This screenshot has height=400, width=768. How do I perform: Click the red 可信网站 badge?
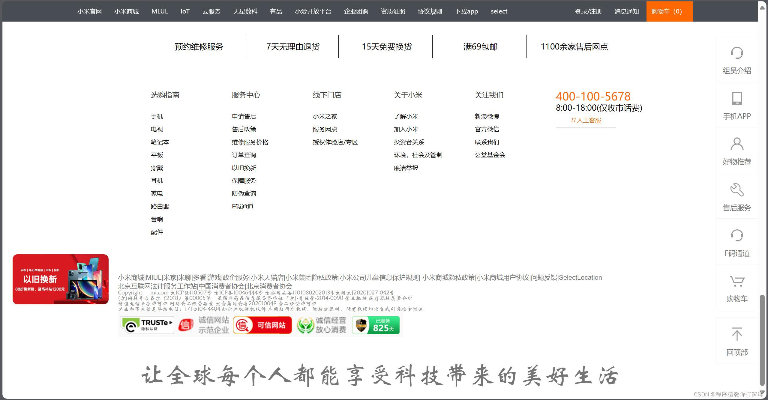(x=262, y=325)
